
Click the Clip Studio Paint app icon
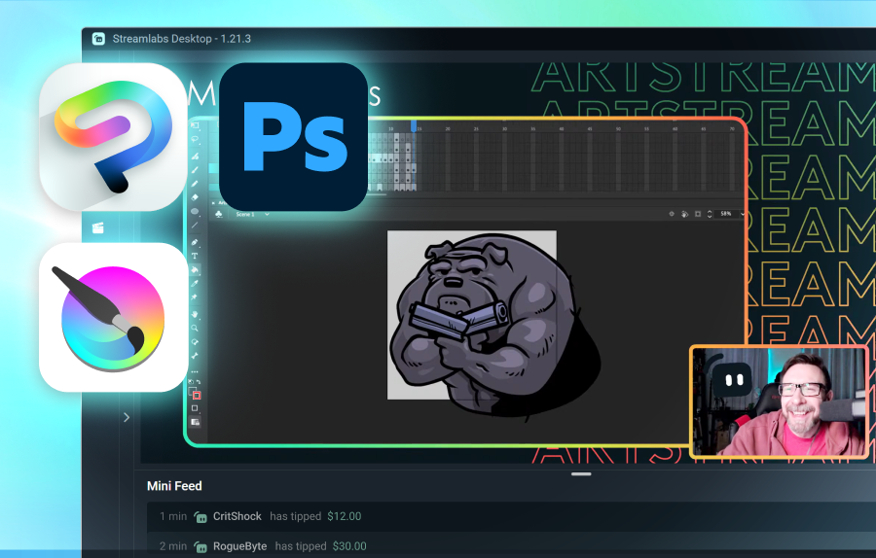114,137
